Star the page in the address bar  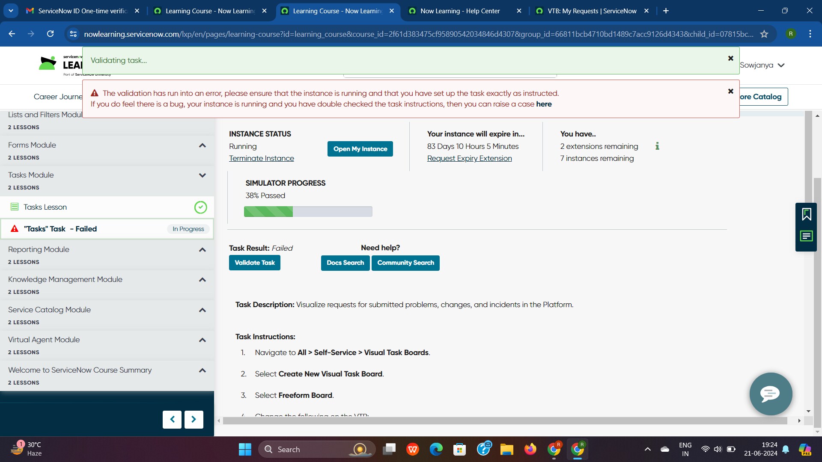tap(765, 34)
